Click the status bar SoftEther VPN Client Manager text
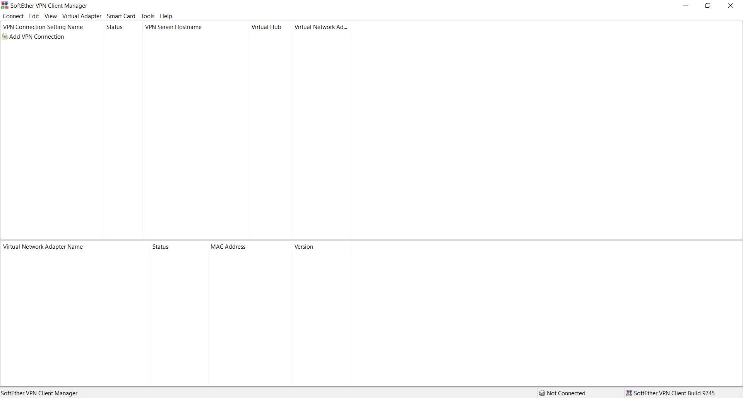The image size is (743, 398). tap(39, 393)
